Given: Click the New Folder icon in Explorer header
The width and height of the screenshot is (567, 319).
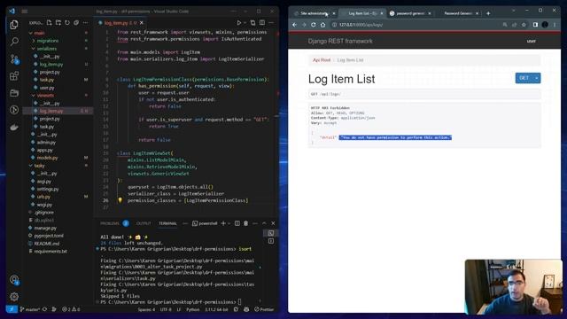Looking at the screenshot, I should click(x=58, y=23).
